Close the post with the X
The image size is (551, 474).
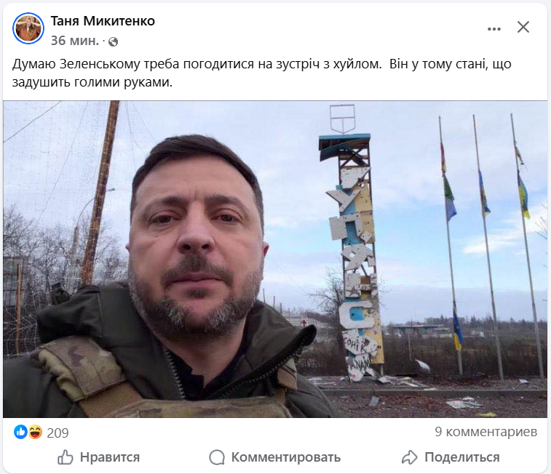coord(523,27)
